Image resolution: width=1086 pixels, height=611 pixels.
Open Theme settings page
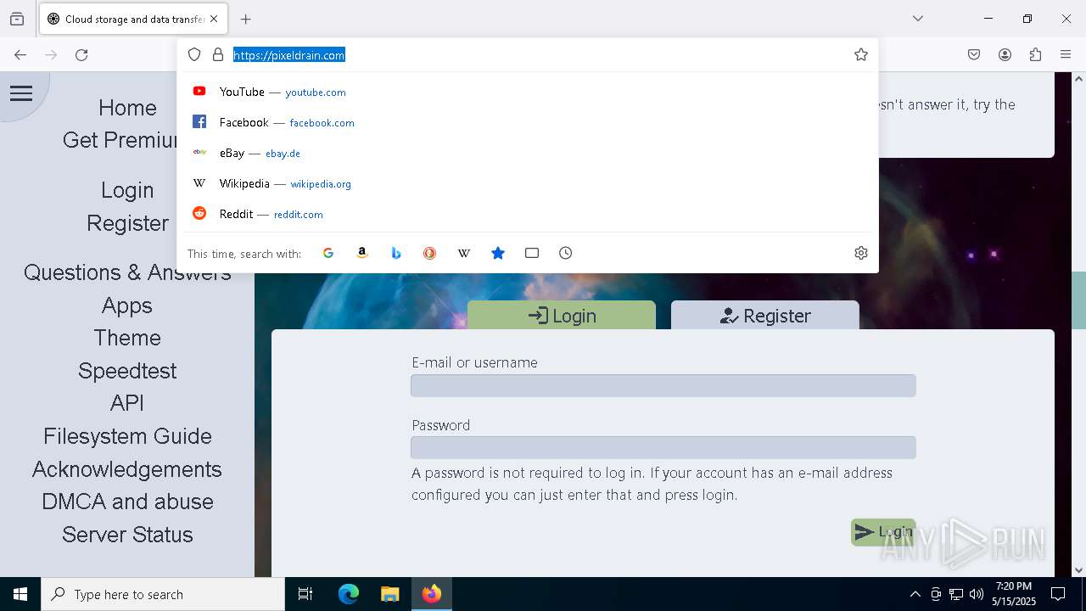click(127, 338)
